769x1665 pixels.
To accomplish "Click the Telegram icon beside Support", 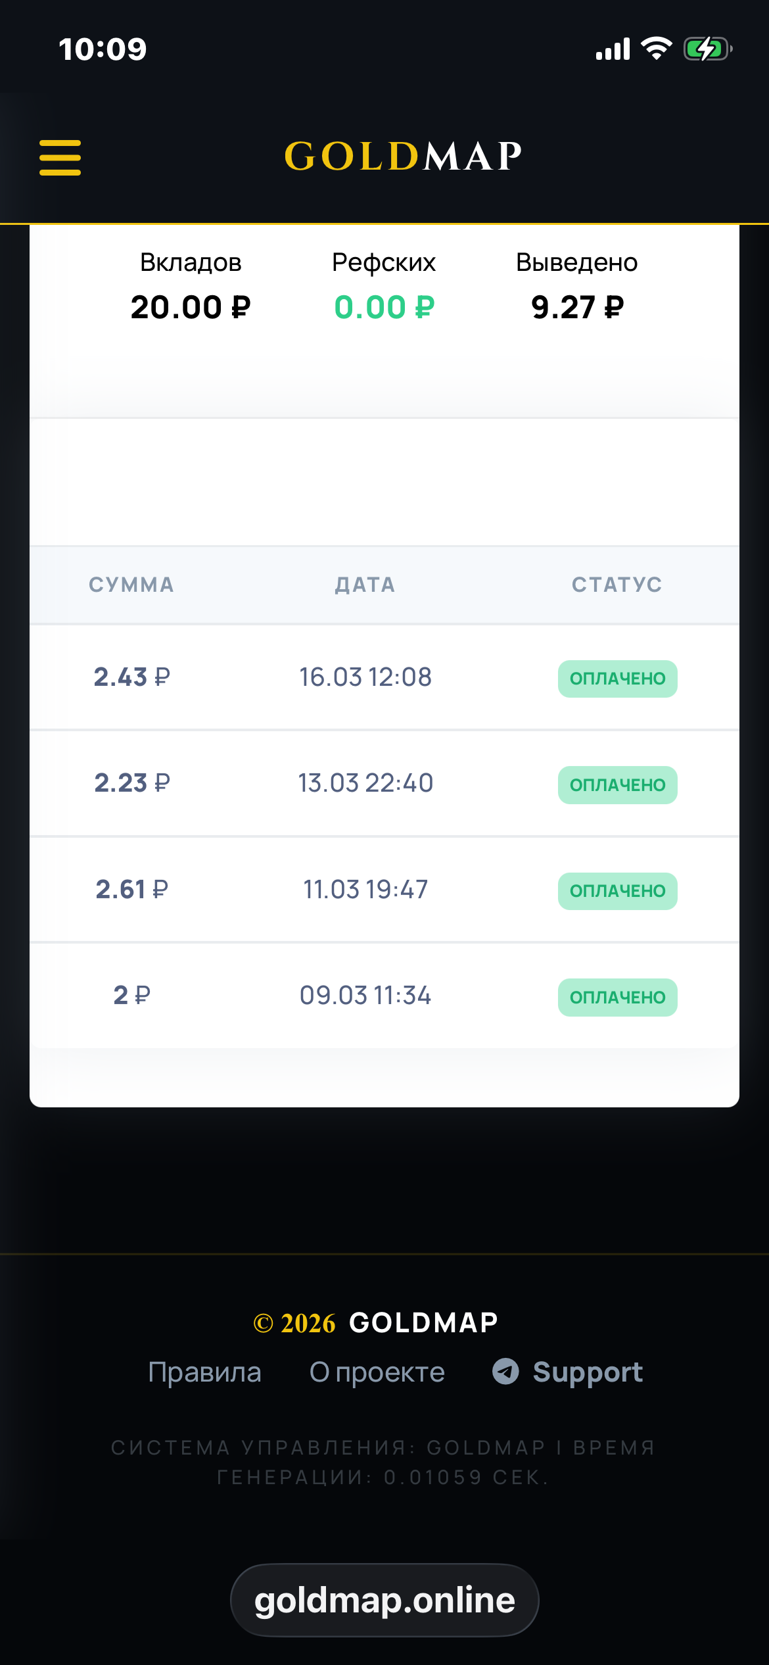I will click(x=505, y=1372).
